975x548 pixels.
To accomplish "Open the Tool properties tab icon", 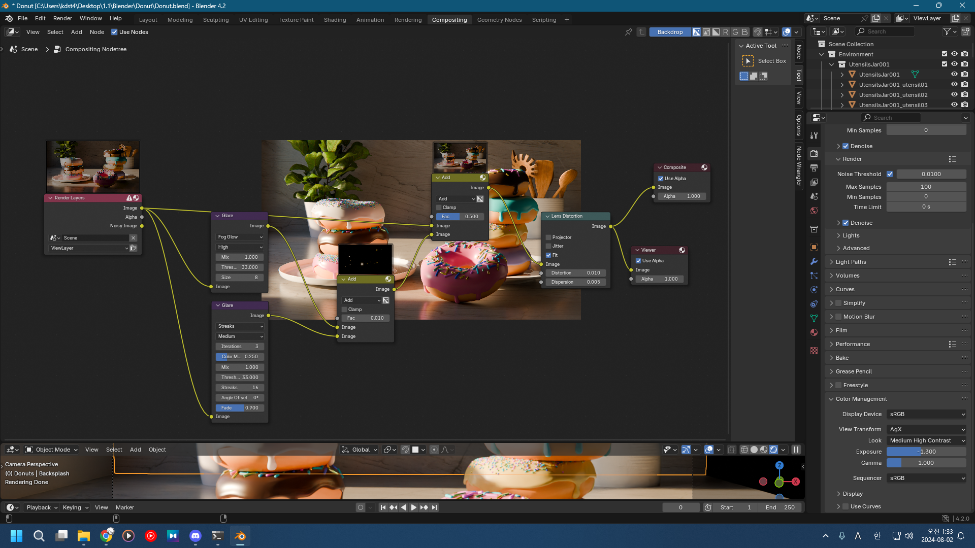I will 814,135.
